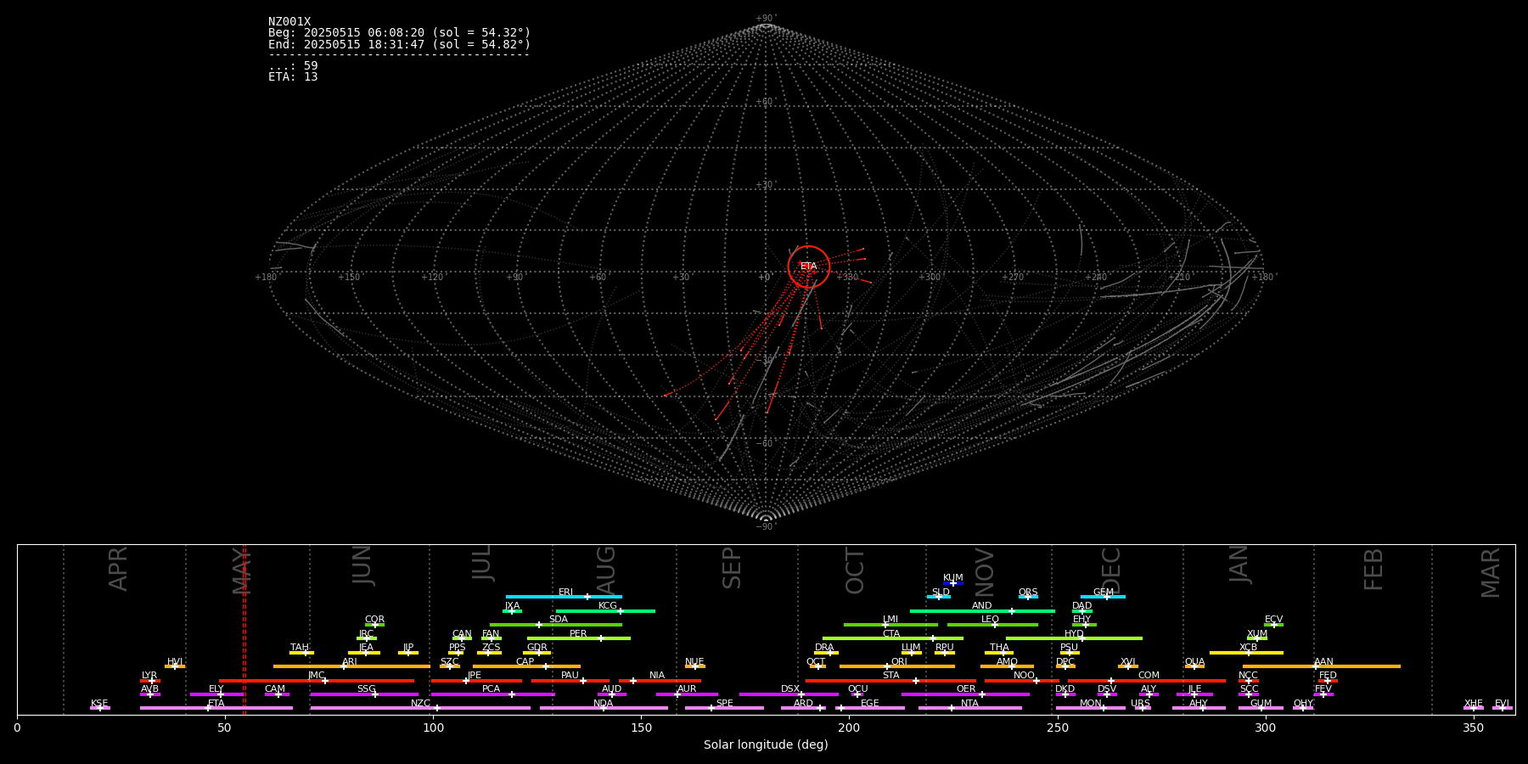
Task: Select the STA shower label
Action: click(890, 676)
